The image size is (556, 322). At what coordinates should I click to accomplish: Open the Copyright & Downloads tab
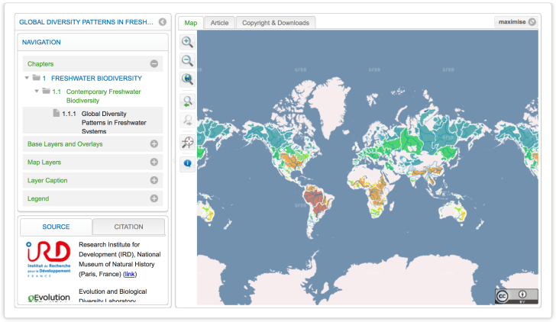(276, 23)
